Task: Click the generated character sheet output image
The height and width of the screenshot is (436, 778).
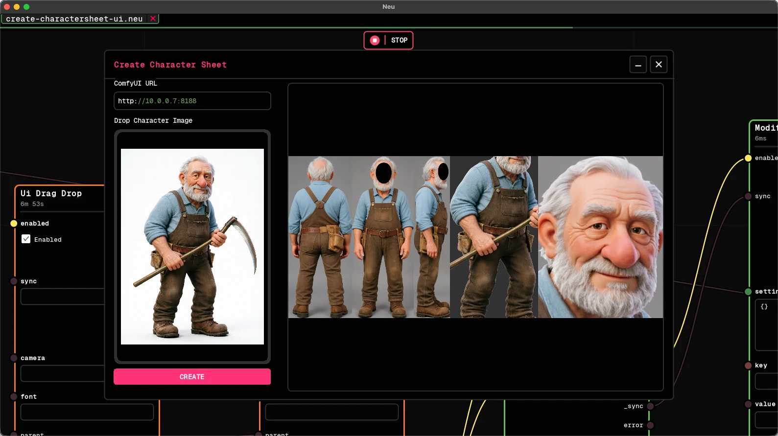Action: coord(475,237)
